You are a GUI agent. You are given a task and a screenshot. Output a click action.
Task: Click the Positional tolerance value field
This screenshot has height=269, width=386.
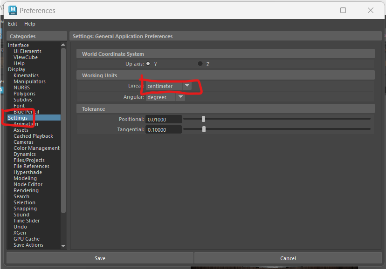tap(163, 120)
